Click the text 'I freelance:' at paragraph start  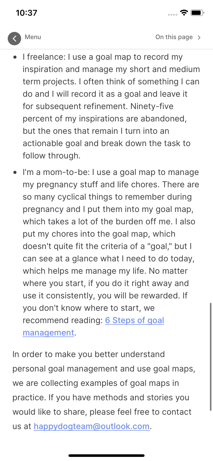(44, 57)
